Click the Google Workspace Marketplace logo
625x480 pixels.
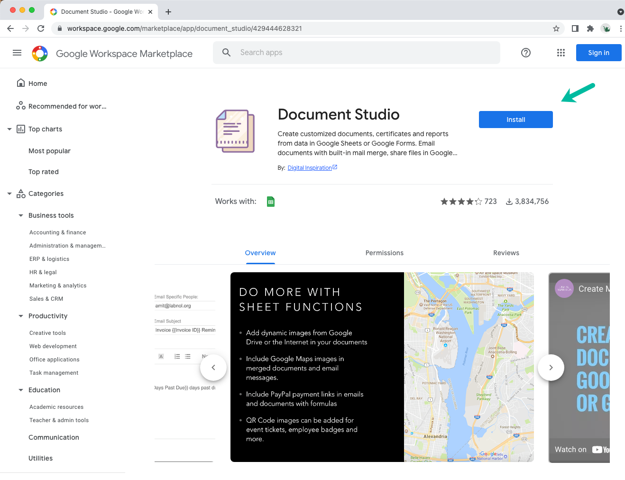click(x=40, y=54)
